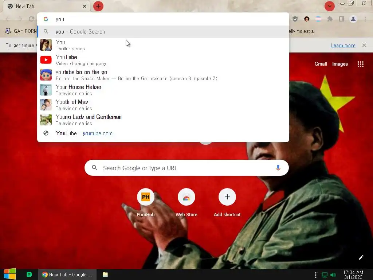The height and width of the screenshot is (280, 373).
Task: Select 'youtube bo on the go' suggestion
Action: (163, 75)
